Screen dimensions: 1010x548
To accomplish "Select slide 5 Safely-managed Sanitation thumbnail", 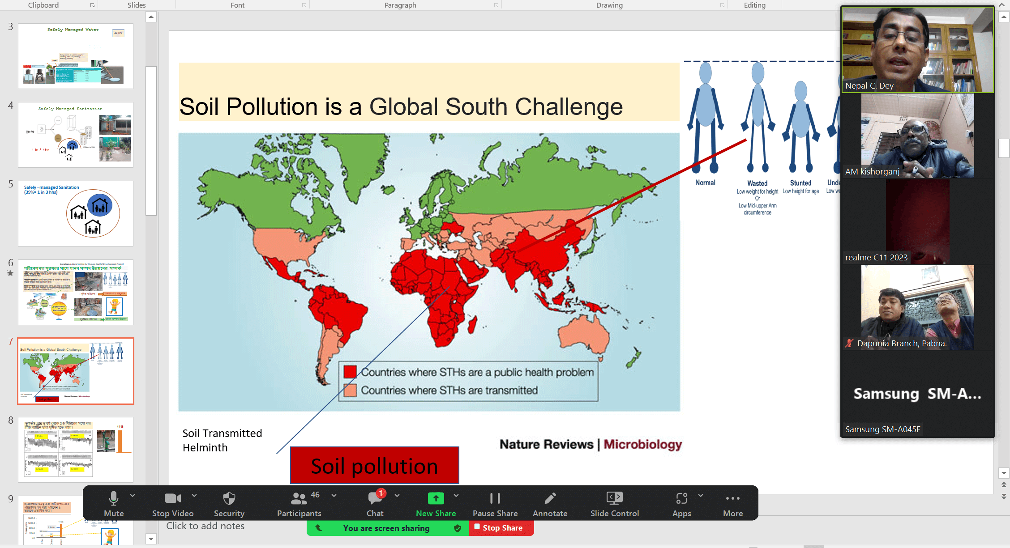I will (76, 213).
